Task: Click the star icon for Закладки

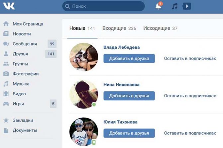Action: (x=6, y=121)
